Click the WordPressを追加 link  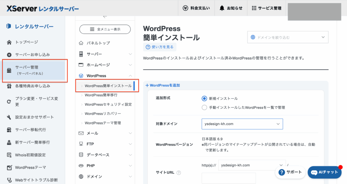tap(163, 85)
